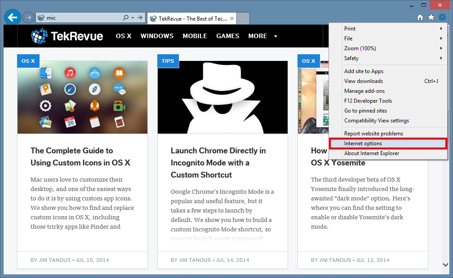Click the 'Google Chrome's Incognito Mode' excerpt
Screen dimensions: 453x278
[222, 215]
